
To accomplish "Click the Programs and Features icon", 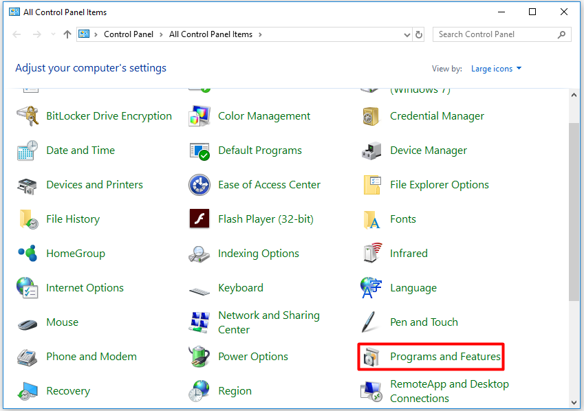I will (371, 357).
